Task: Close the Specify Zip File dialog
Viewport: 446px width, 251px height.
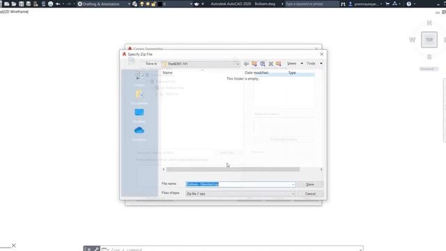Action: 321,54
